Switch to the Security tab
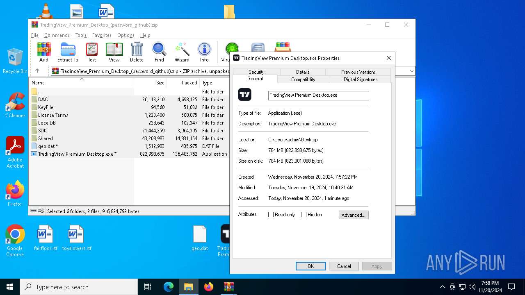The height and width of the screenshot is (295, 525). tap(256, 72)
